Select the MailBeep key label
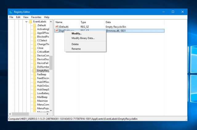This screenshot has width=197, height=130. (x=42, y=97)
